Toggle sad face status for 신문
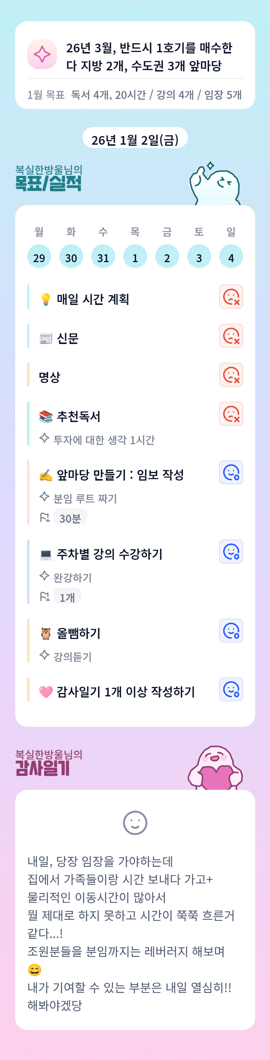270x1060 pixels. tap(231, 336)
